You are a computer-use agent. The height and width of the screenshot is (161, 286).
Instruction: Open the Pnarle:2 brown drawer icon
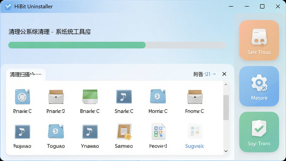[56, 96]
